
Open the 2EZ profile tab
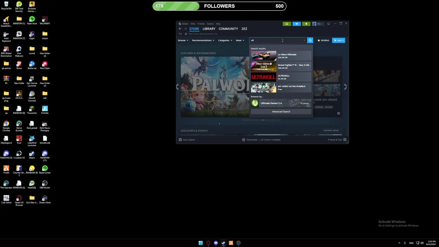click(244, 29)
